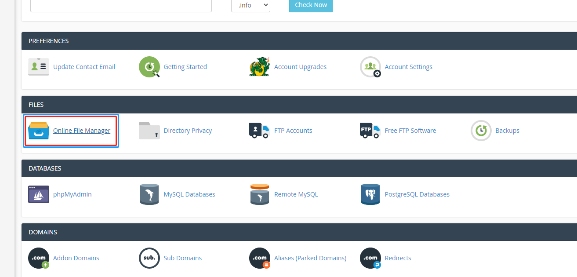Click the Online File Manager drawer icon
Image resolution: width=577 pixels, height=277 pixels.
(x=39, y=131)
